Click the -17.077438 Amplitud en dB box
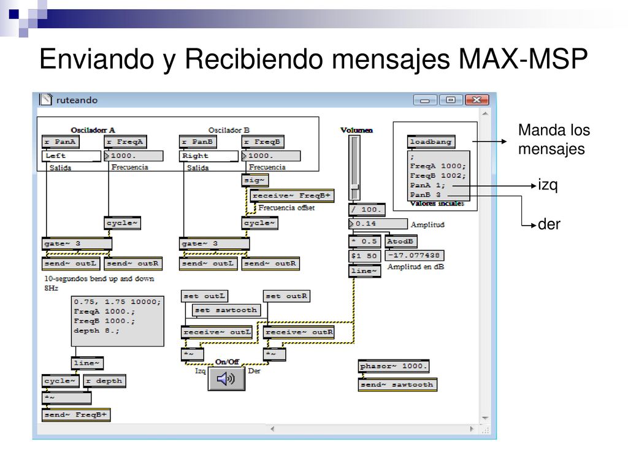The image size is (628, 471). point(414,256)
